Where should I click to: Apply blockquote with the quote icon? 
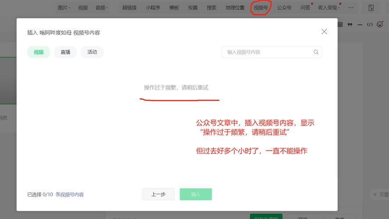350,24
